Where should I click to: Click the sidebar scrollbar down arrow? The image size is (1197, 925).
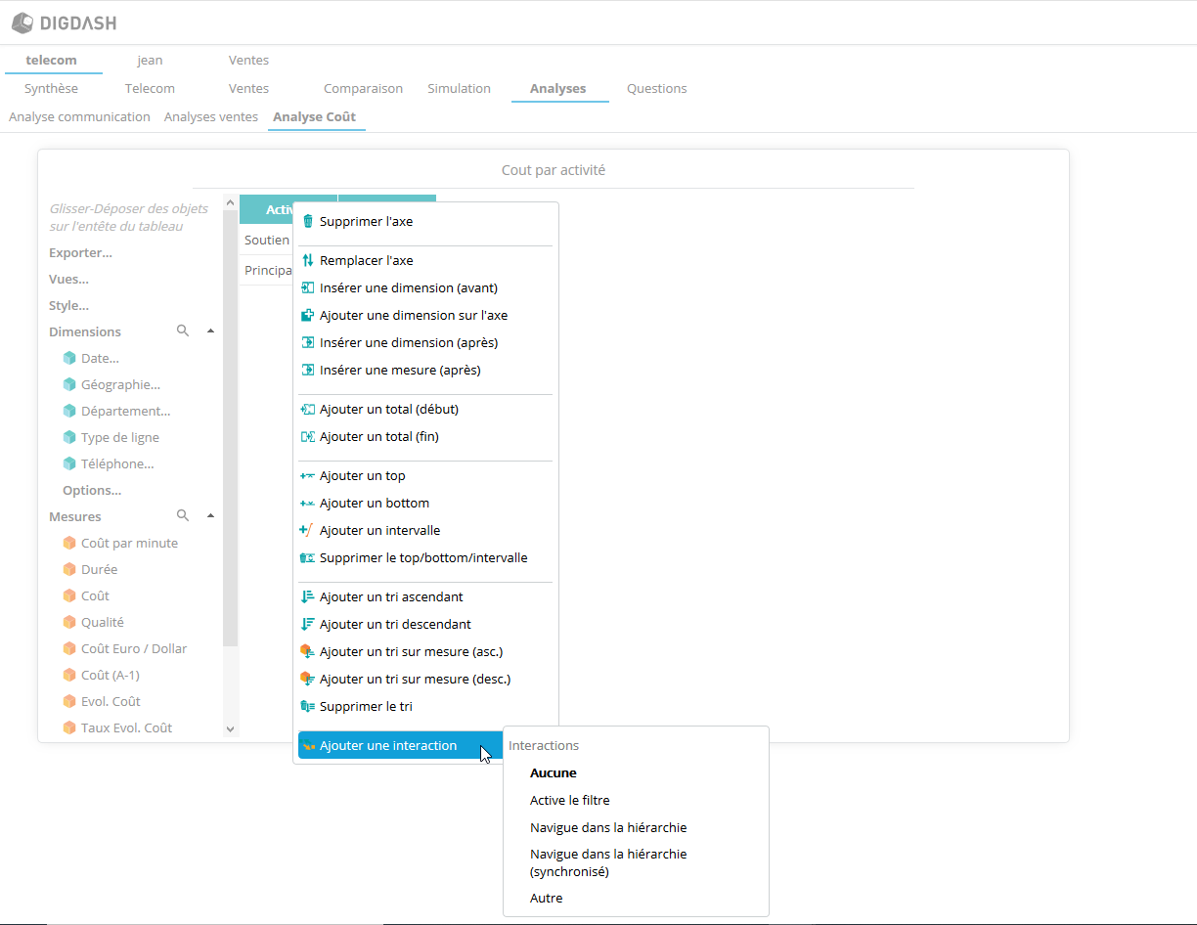coord(231,728)
